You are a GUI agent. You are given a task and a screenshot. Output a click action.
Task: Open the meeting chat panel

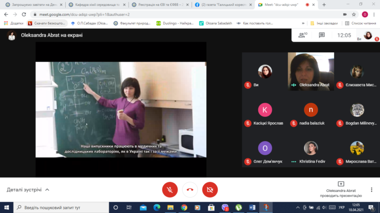click(322, 35)
